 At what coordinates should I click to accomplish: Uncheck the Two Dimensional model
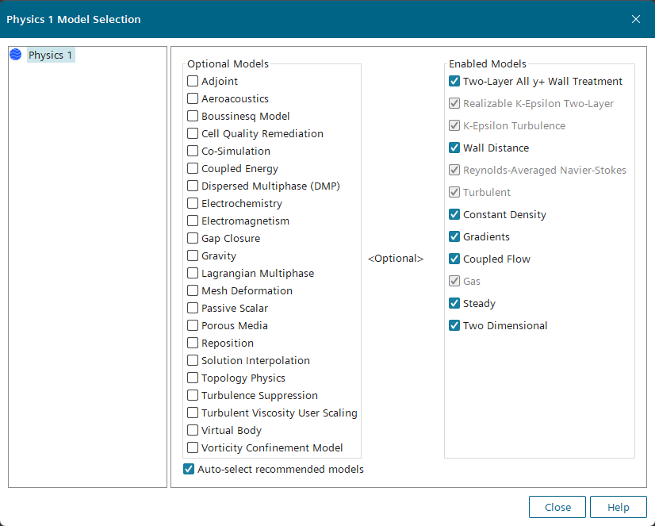[454, 325]
